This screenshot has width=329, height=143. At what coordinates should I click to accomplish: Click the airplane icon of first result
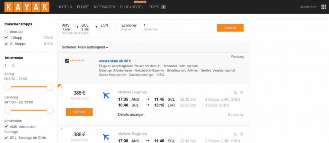click(x=106, y=95)
